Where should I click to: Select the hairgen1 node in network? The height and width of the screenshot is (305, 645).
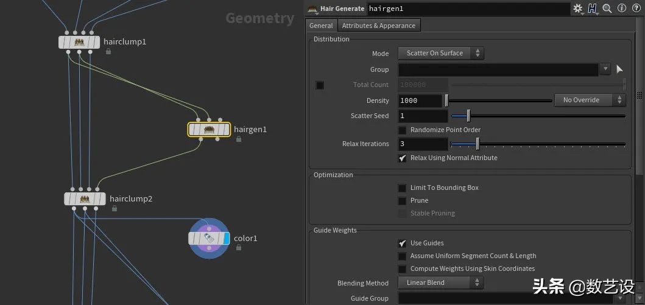click(209, 129)
